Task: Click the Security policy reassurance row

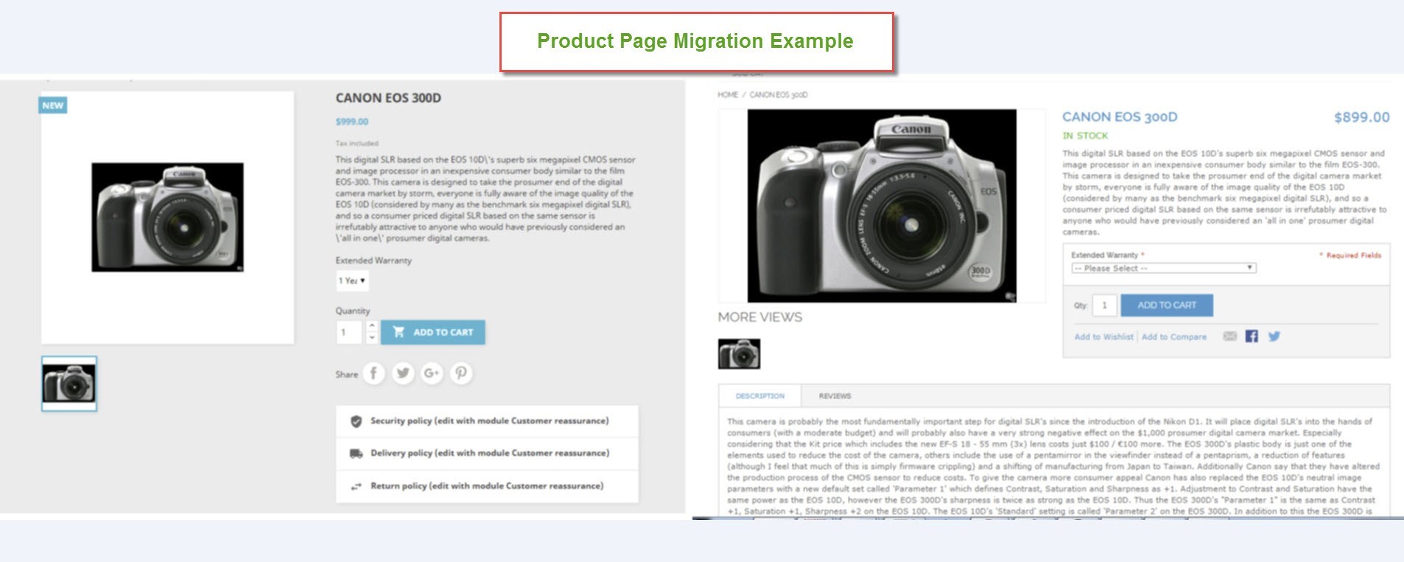Action: tap(487, 421)
